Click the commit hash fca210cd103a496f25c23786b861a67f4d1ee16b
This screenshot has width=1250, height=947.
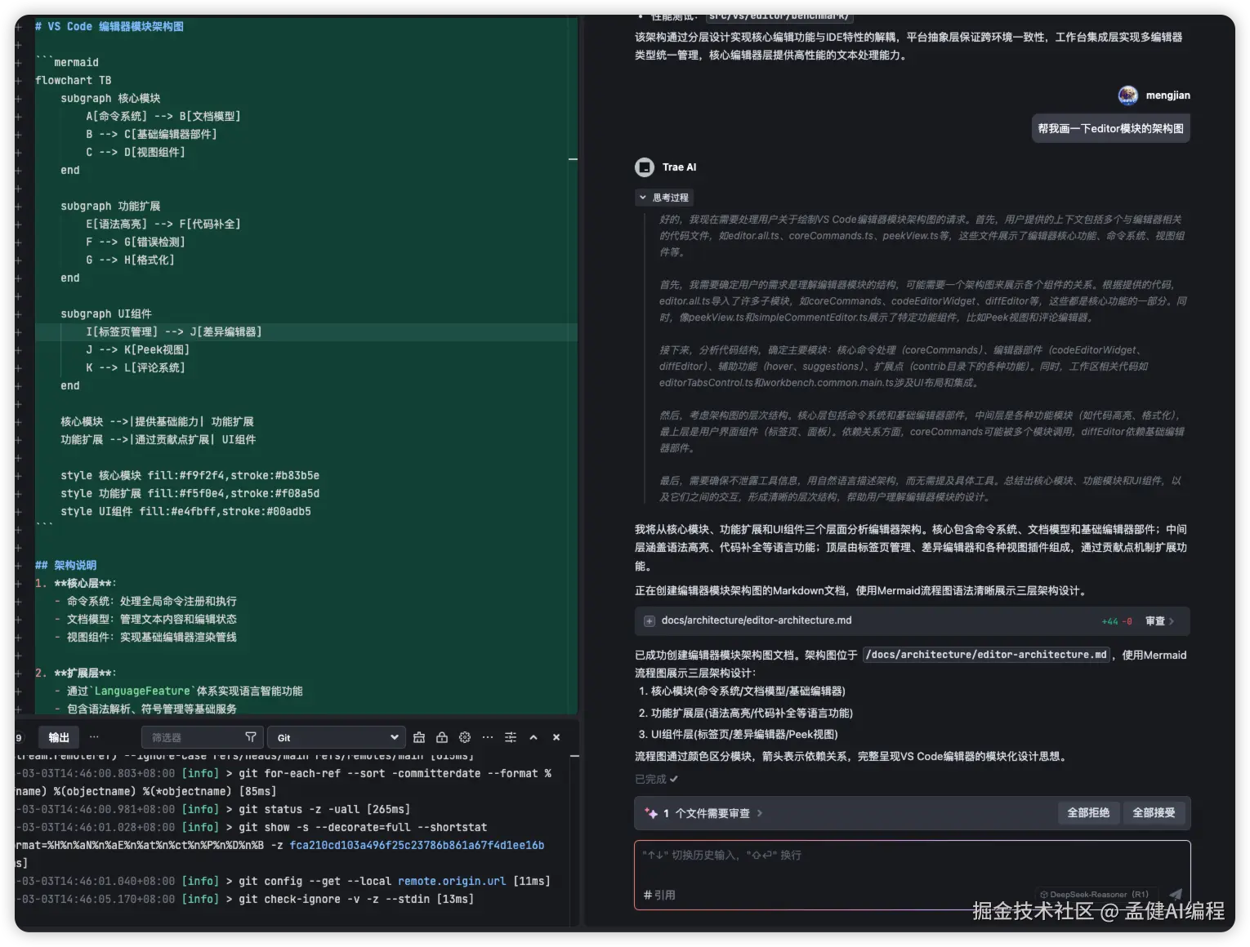(417, 845)
